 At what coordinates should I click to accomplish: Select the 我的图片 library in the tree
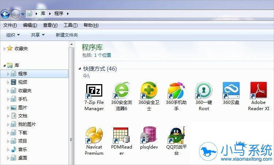[x=23, y=124]
